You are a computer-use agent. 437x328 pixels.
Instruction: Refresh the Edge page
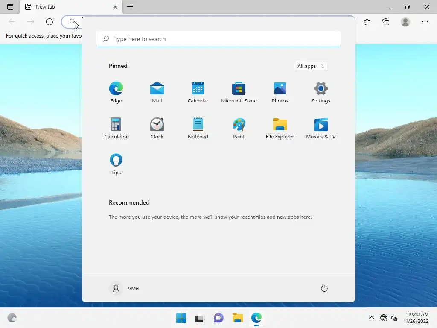tap(50, 22)
